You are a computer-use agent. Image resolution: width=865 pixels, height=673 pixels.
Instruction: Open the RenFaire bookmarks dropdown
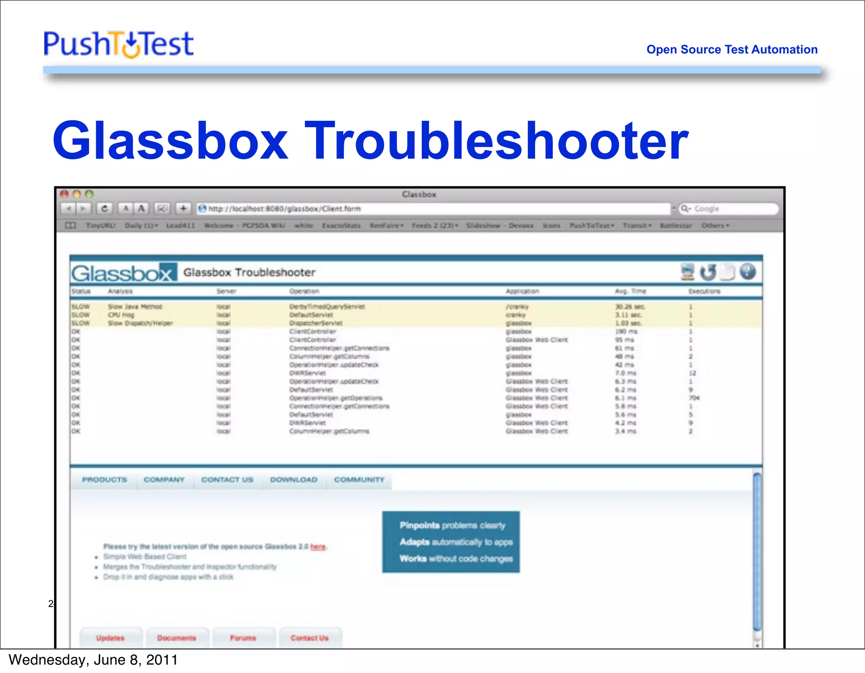[386, 226]
